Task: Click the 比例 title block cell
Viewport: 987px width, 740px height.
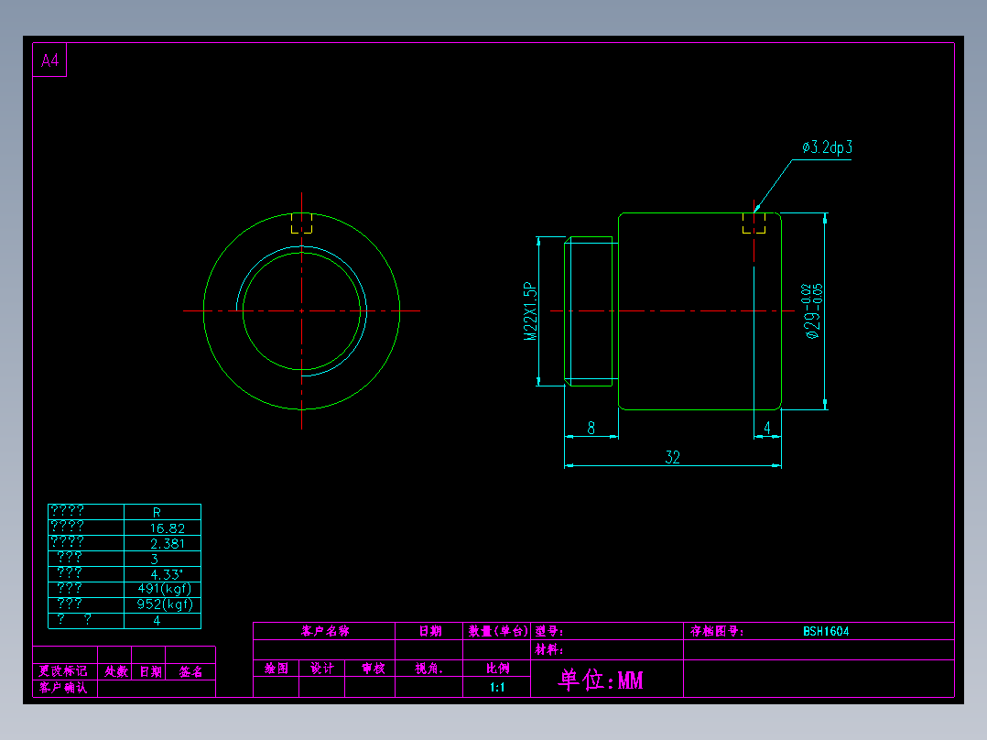Action: click(x=497, y=669)
